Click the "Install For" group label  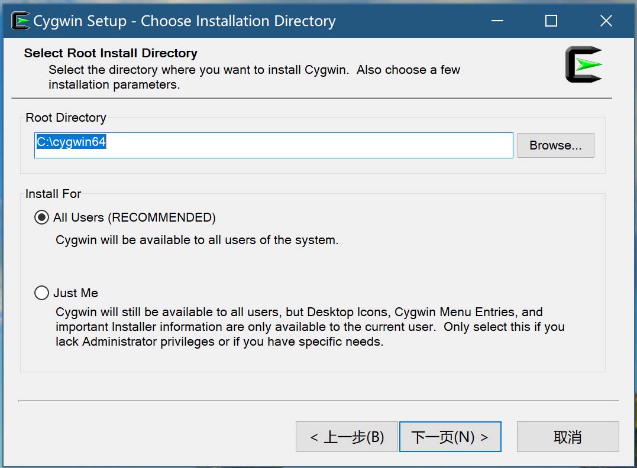coord(53,194)
